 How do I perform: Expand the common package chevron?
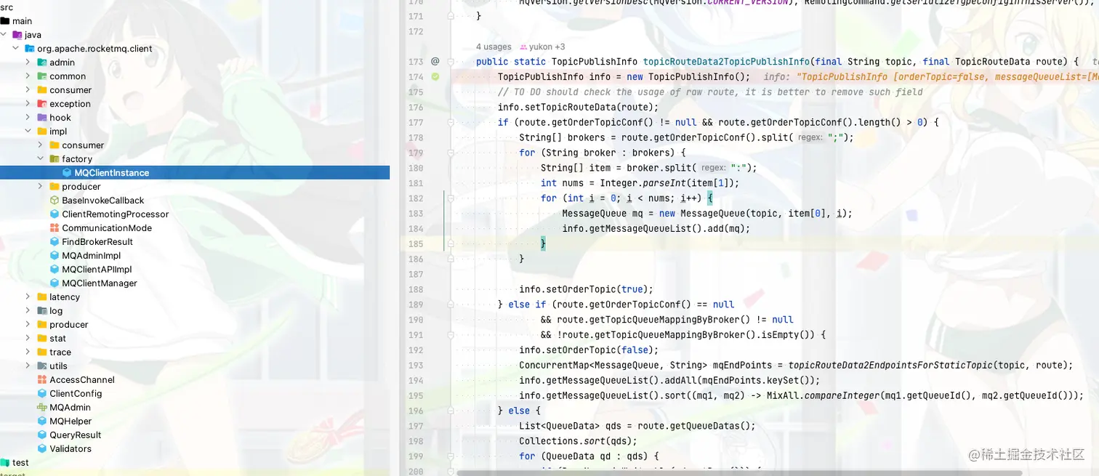tap(28, 76)
